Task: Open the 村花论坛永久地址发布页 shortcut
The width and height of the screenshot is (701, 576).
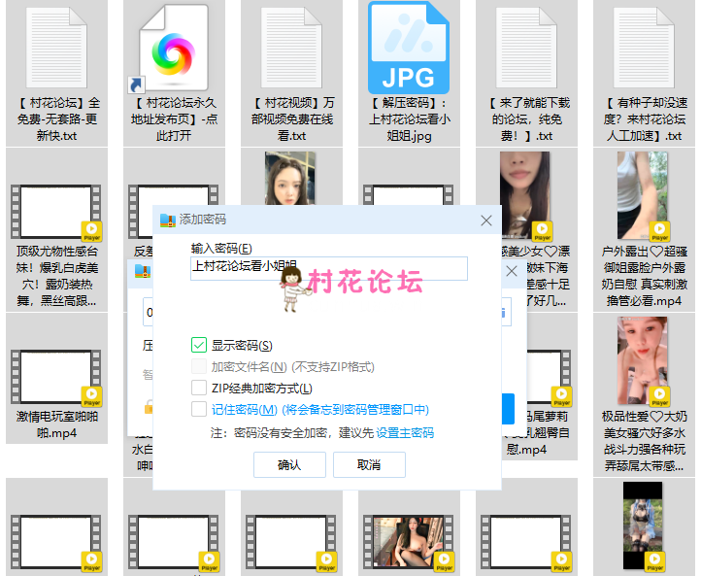Action: pos(174,73)
